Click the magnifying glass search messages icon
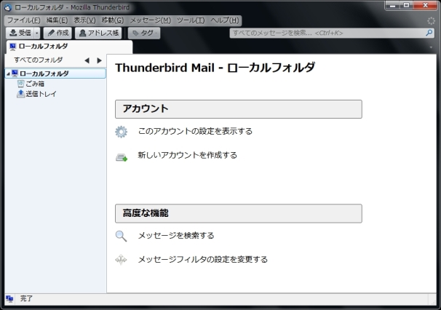The height and width of the screenshot is (310, 441). (x=122, y=236)
